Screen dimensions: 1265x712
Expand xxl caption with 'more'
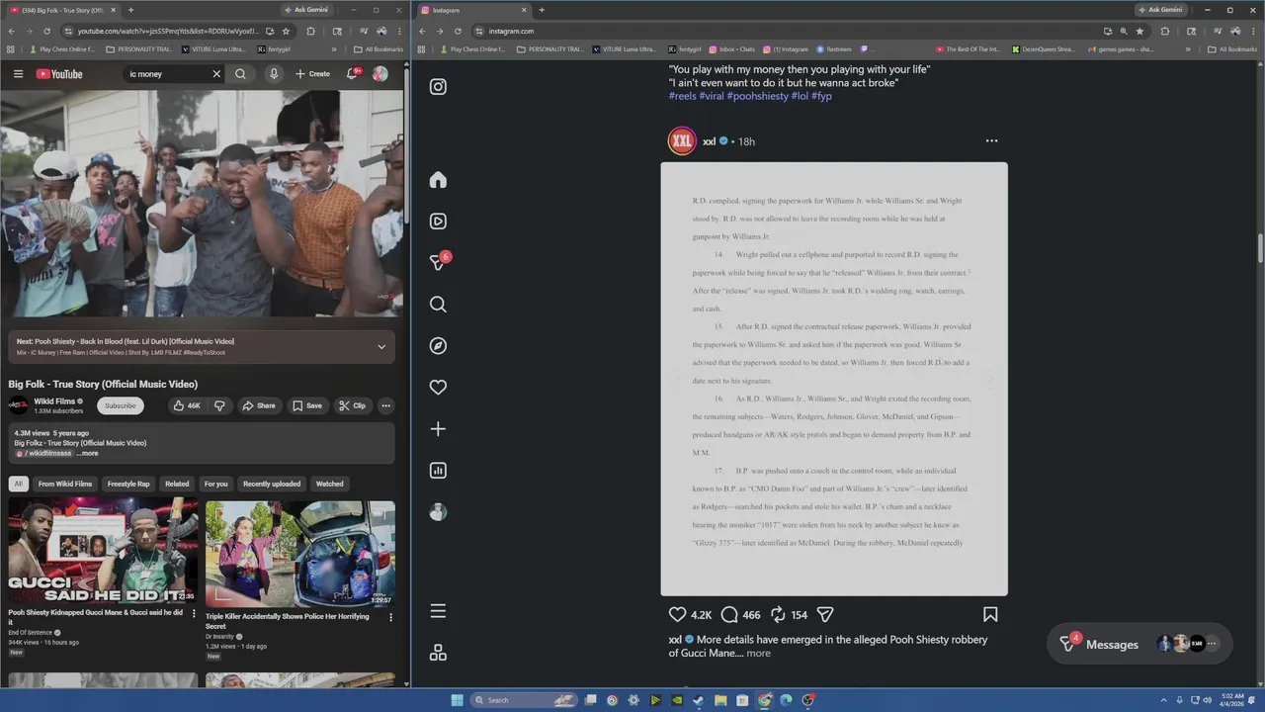pyautogui.click(x=758, y=654)
